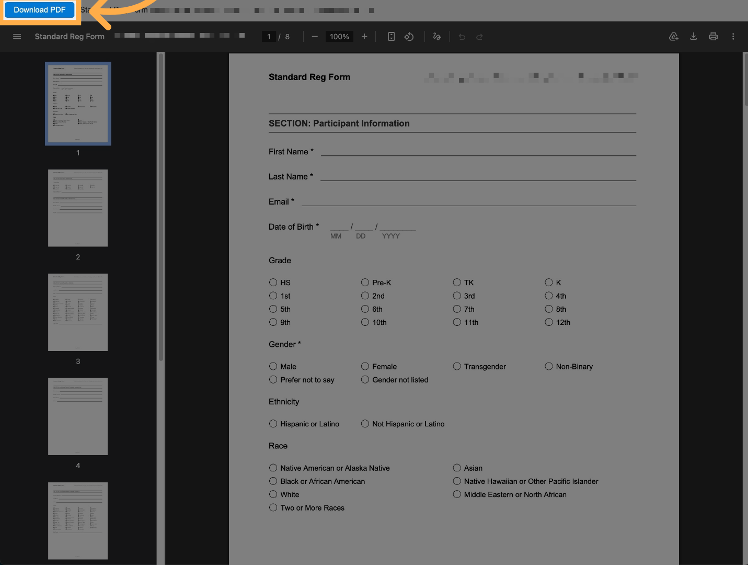Image resolution: width=748 pixels, height=565 pixels.
Task: Click the zoom in plus control
Action: click(364, 36)
